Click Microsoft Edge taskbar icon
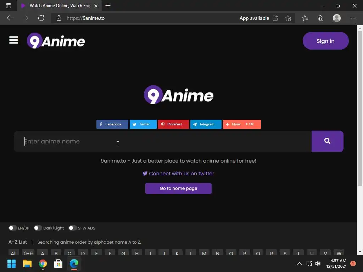 point(74,263)
